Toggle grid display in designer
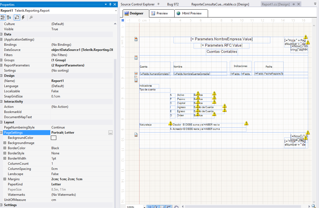 pos(150,207)
